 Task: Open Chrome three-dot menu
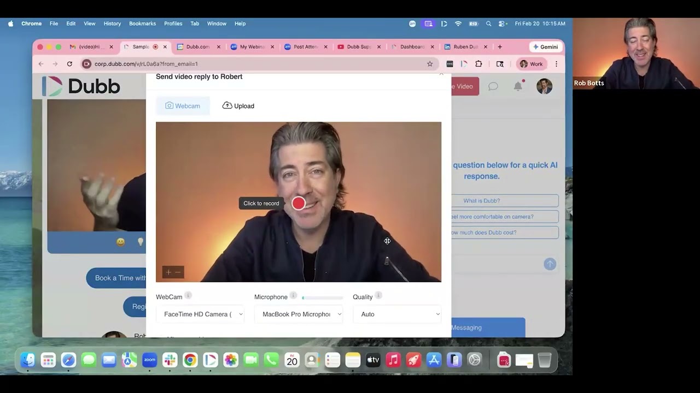click(556, 64)
